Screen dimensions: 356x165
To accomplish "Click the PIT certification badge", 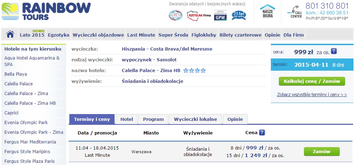I will point(176,15).
